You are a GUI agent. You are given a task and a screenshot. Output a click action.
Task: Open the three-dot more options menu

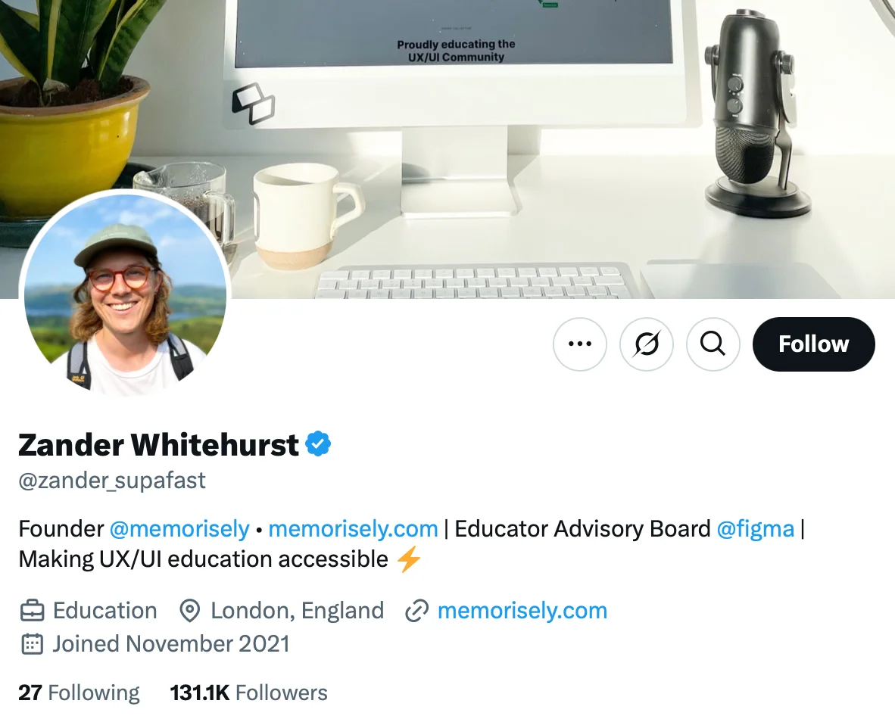[x=579, y=344]
